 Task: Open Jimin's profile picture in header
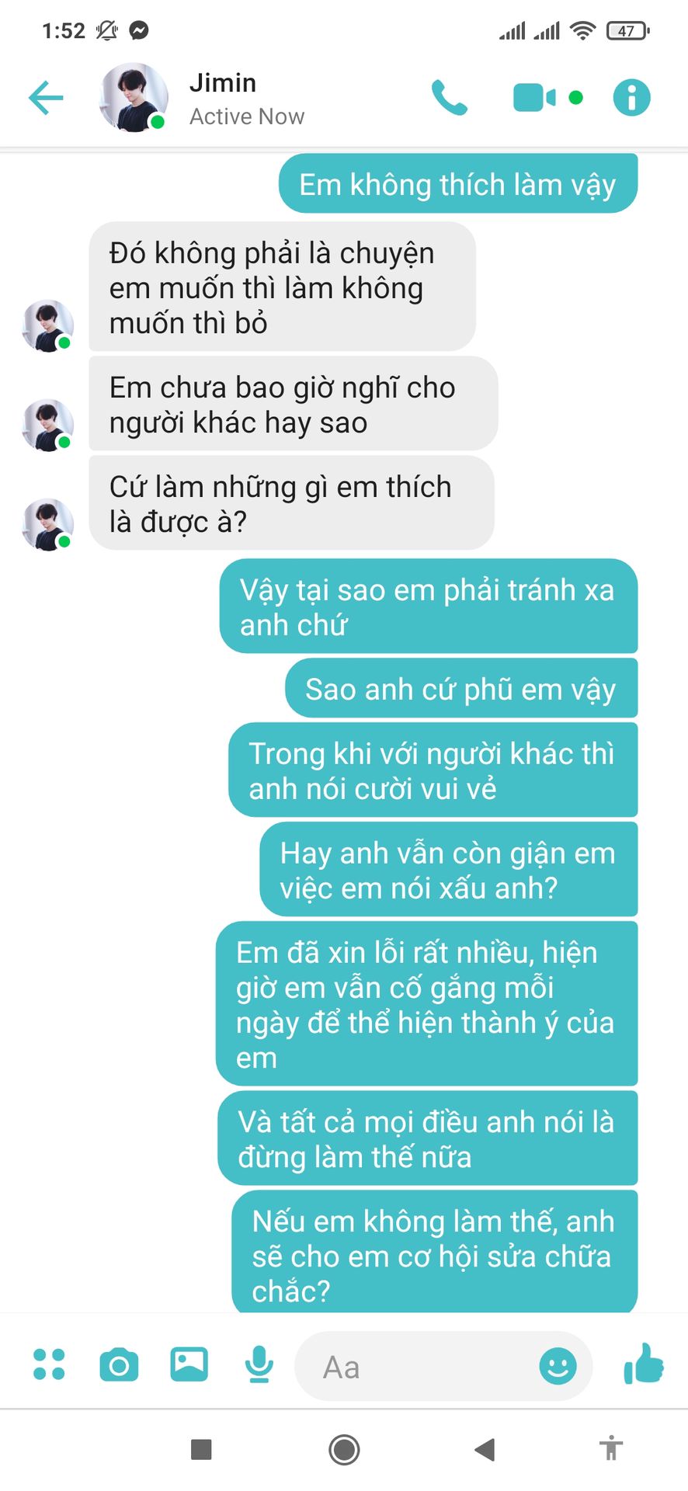point(134,98)
